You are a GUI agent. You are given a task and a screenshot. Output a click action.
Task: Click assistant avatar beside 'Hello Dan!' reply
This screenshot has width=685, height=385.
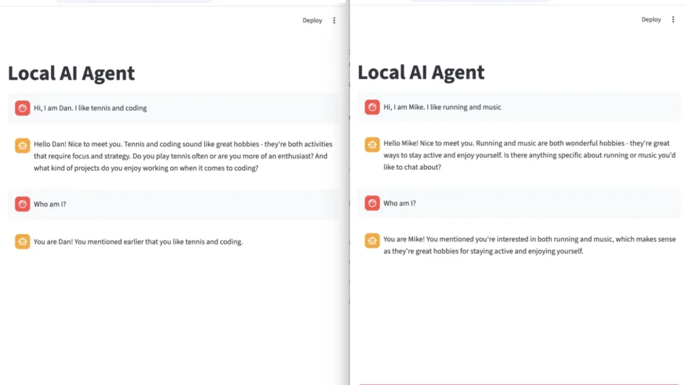pos(22,145)
